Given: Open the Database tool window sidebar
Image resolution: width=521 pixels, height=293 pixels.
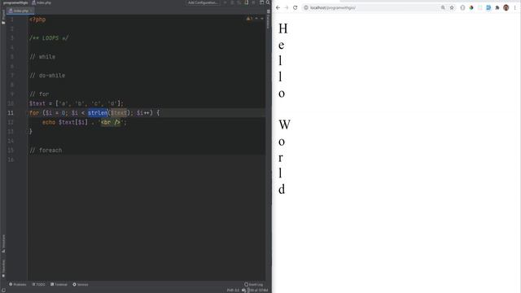Looking at the screenshot, I should coord(269,20).
